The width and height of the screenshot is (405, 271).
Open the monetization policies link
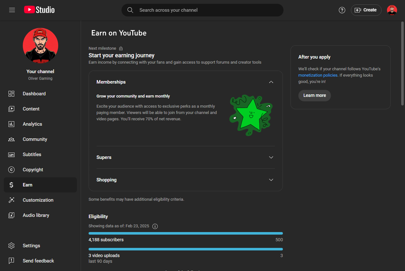point(318,75)
